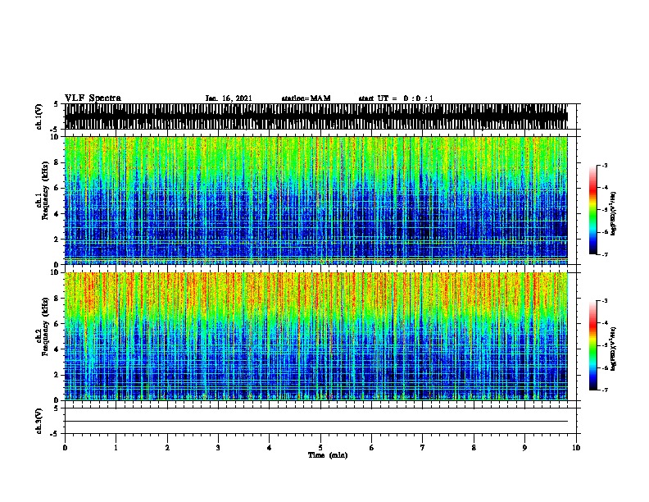The width and height of the screenshot is (649, 502).
Task: Click time axis tick label "3"
Action: coord(218,448)
